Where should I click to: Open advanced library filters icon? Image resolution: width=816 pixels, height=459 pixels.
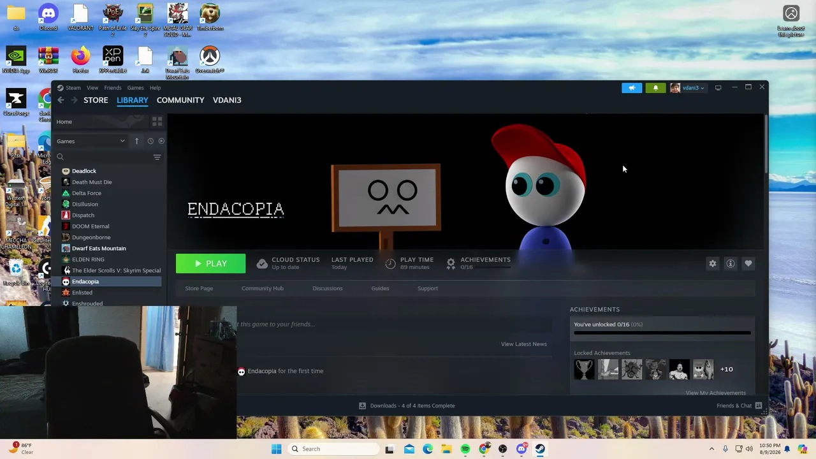point(157,157)
